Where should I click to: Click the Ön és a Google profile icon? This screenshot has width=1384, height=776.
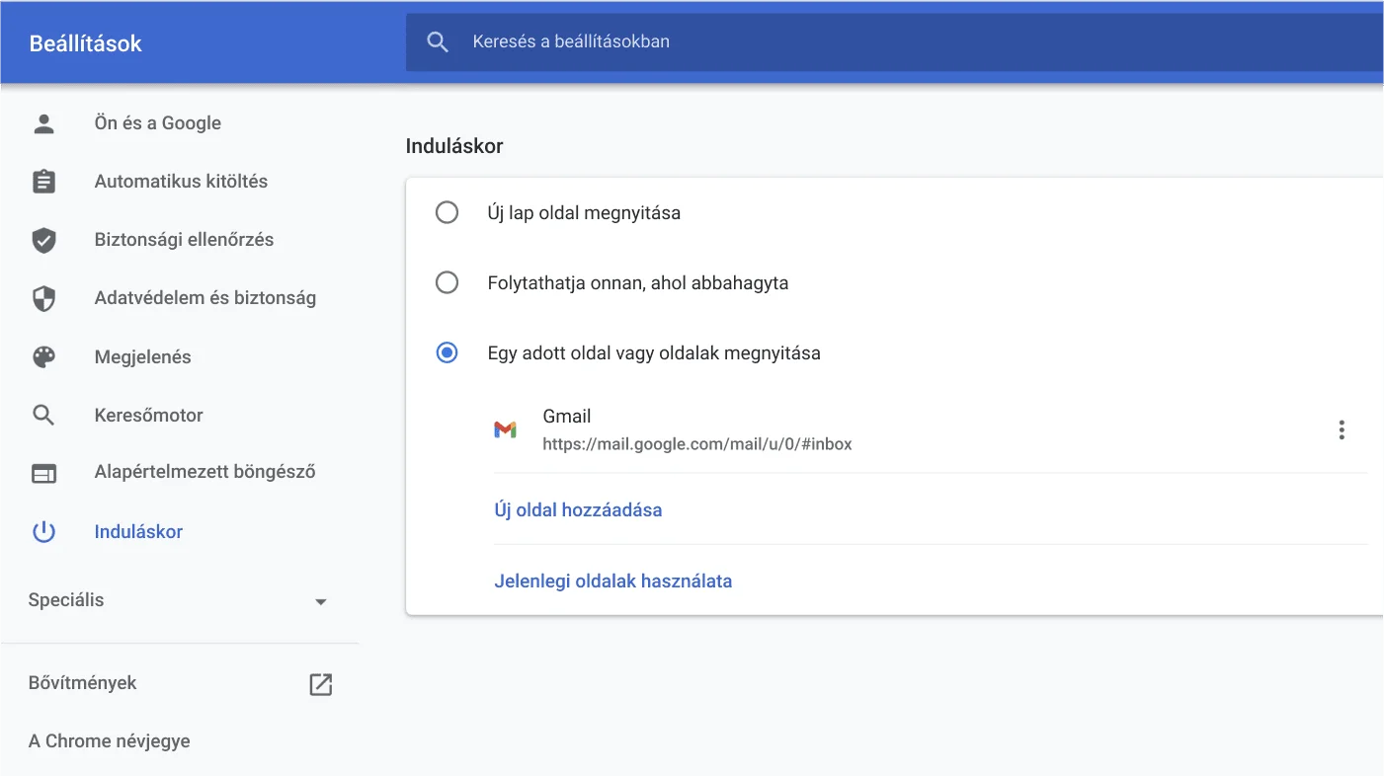(43, 122)
